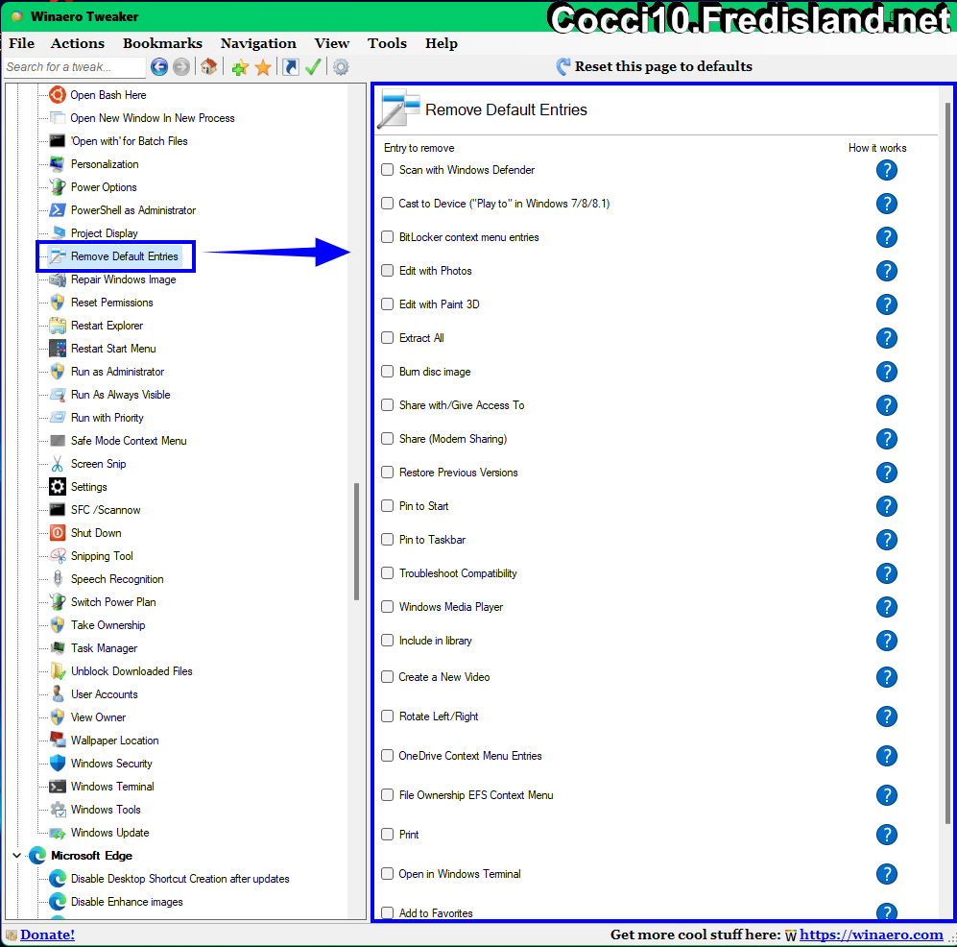Select Take Ownership tree item
The height and width of the screenshot is (947, 957).
tap(108, 624)
